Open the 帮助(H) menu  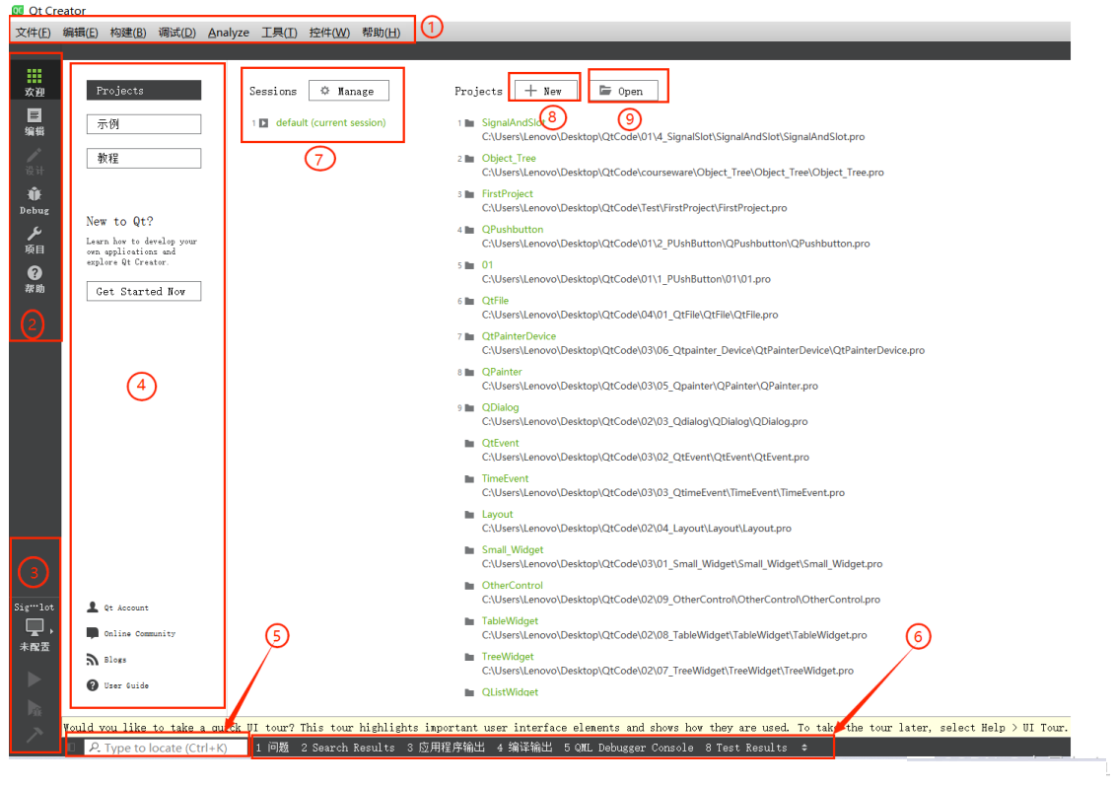point(381,33)
